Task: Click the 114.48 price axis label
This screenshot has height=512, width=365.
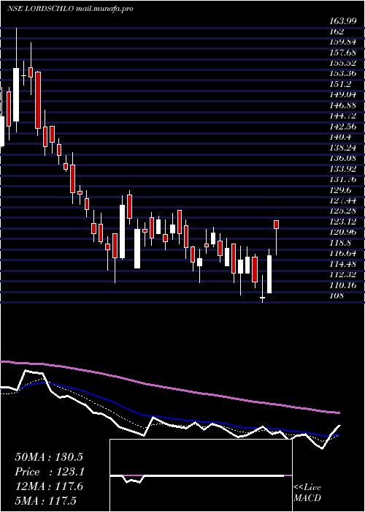Action: point(344,264)
